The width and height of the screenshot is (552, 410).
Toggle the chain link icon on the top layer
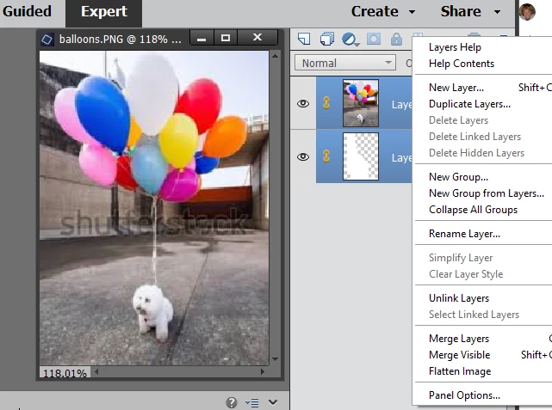click(326, 103)
